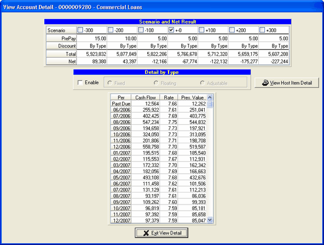Select the 10/2006 period row
This screenshot has height=245, width=324.
coord(159,135)
